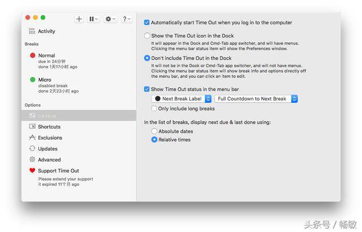The width and height of the screenshot is (362, 232).
Task: Open the Shortcuts options page
Action: click(x=79, y=126)
